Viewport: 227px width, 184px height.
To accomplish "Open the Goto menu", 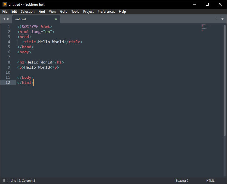I will (64, 12).
